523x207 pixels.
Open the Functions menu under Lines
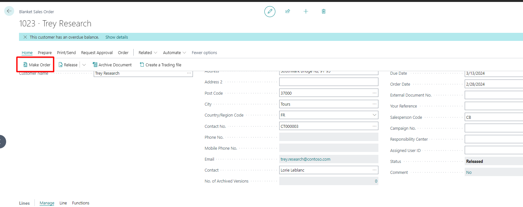tap(81, 203)
